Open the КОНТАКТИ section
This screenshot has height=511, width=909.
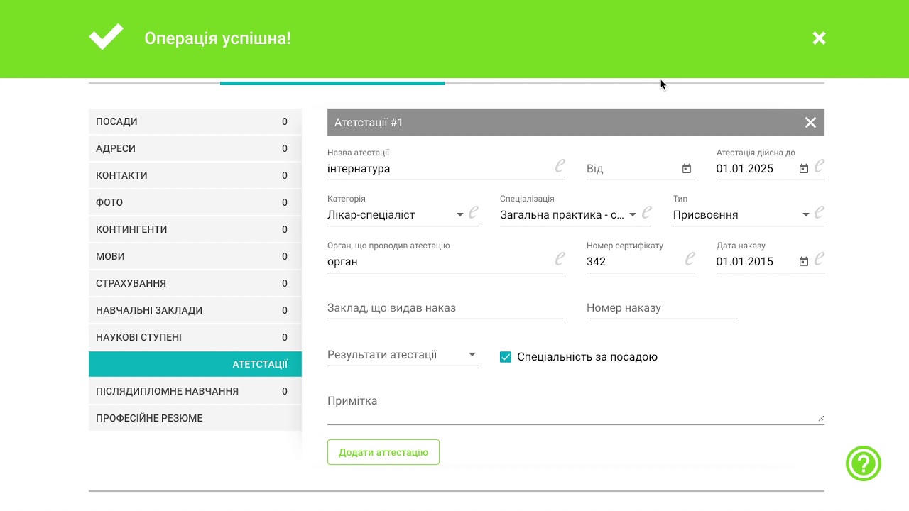pyautogui.click(x=195, y=175)
